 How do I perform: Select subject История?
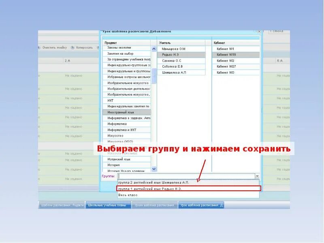[x=127, y=165]
